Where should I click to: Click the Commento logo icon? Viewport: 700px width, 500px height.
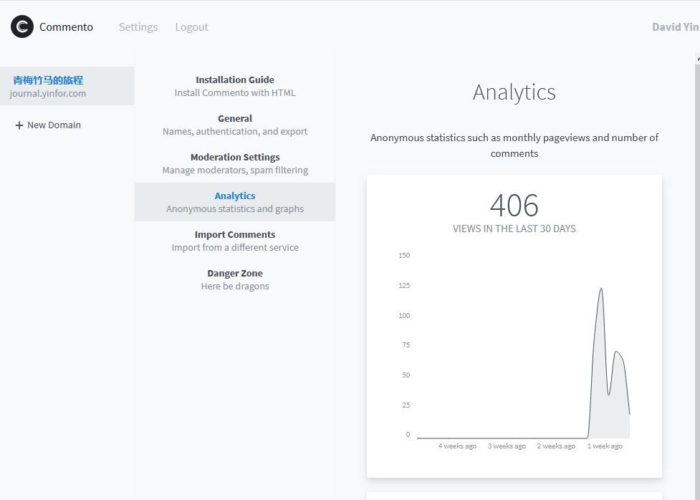22,27
